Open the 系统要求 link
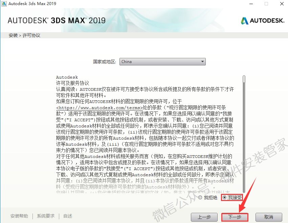The width and height of the screenshot is (288, 223). [46, 216]
